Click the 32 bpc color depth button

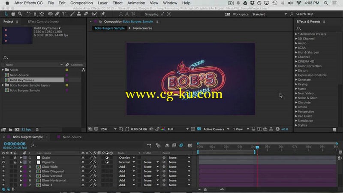26,130
